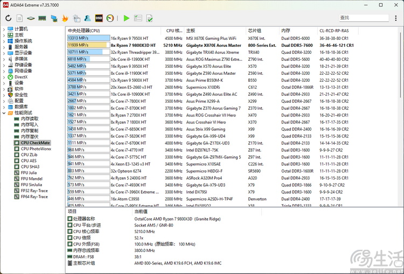Expand the 多媒体 tree node
404x274 pixels.
[x=4, y=59]
